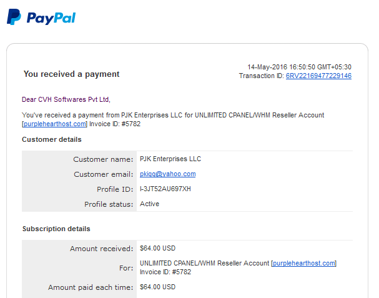Select the Customer details section heading
The width and height of the screenshot is (379, 298).
click(x=52, y=139)
